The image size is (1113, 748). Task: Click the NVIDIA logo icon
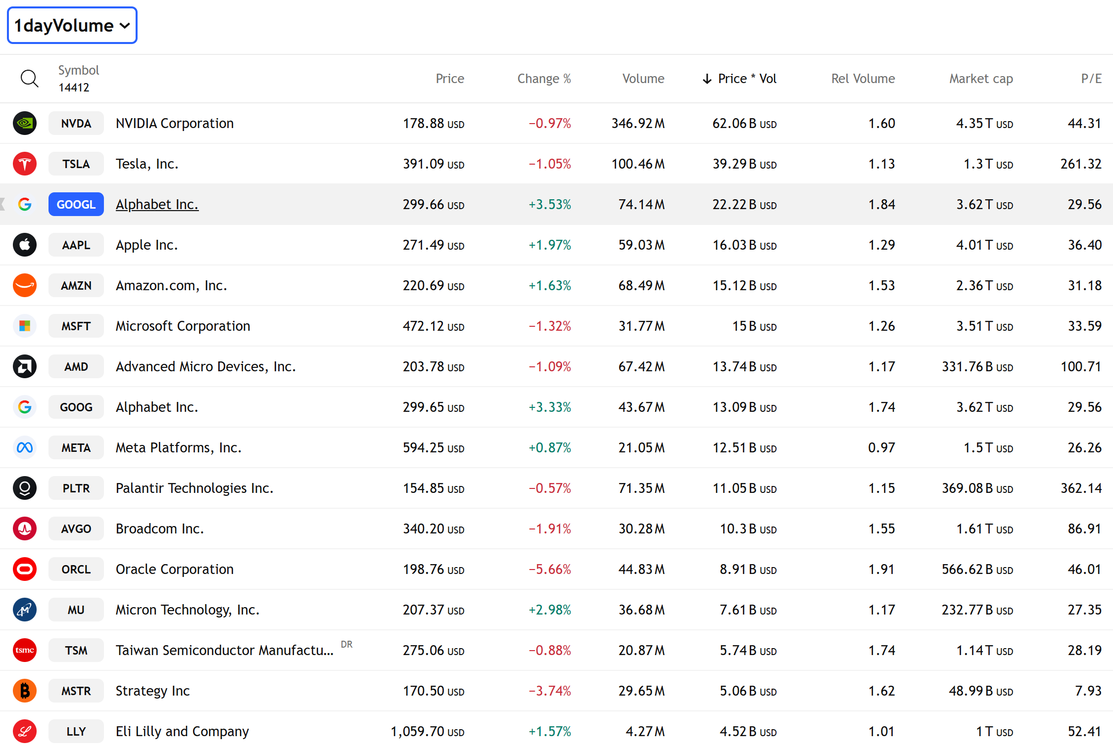(25, 123)
